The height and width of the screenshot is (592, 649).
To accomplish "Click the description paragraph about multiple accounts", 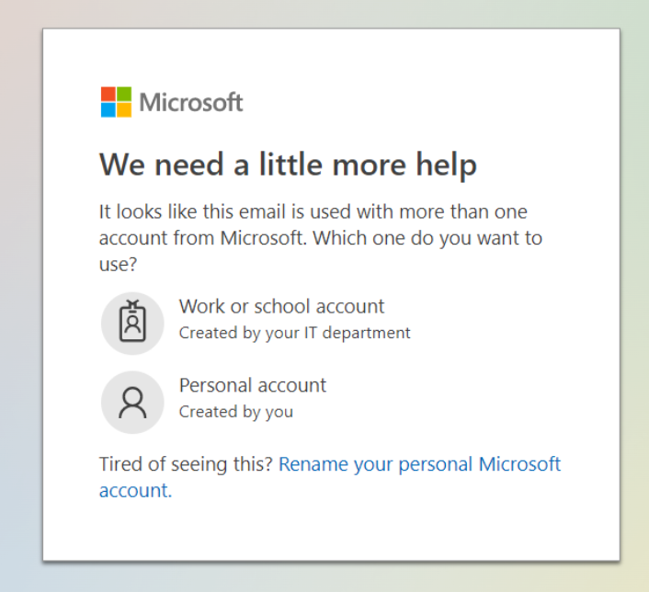I will coord(321,238).
